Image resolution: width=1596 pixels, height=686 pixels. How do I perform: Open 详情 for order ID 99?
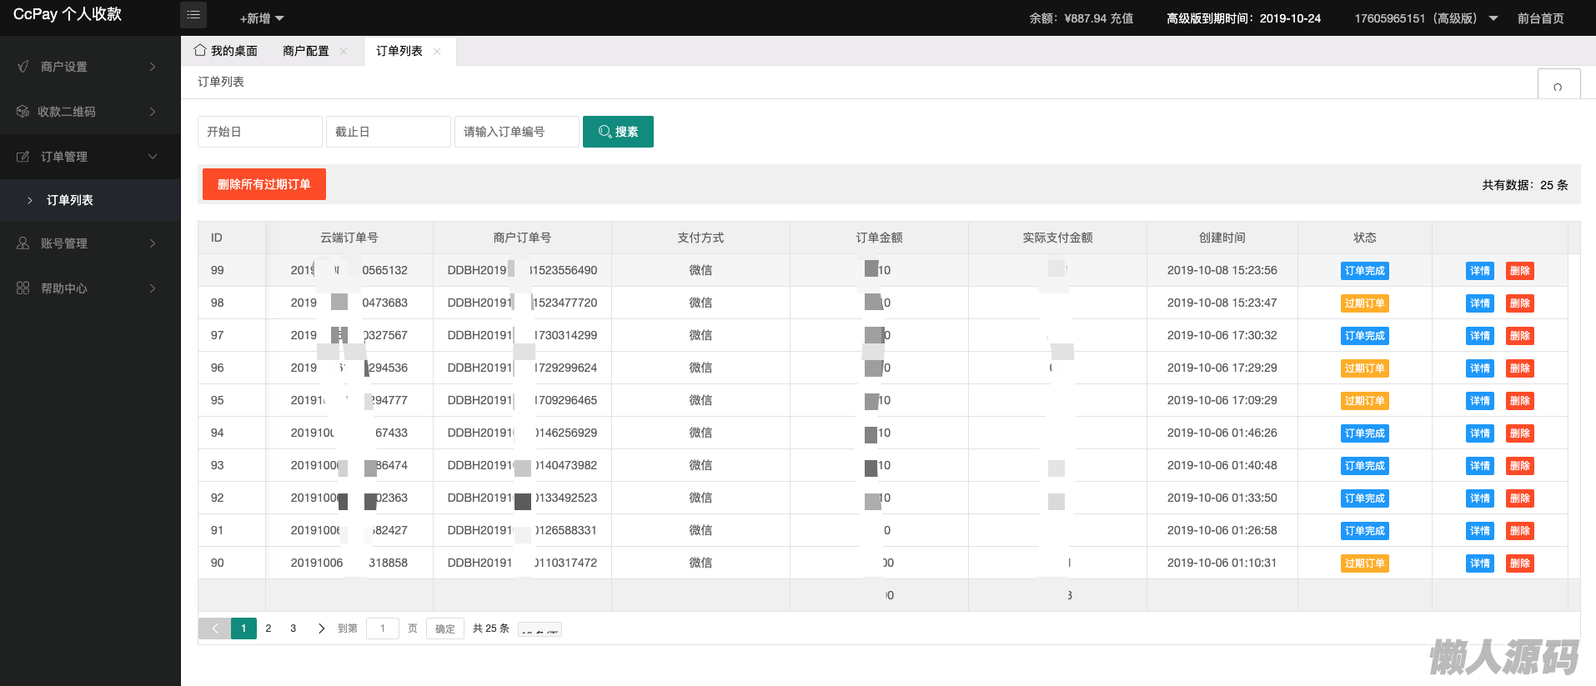[x=1479, y=271]
